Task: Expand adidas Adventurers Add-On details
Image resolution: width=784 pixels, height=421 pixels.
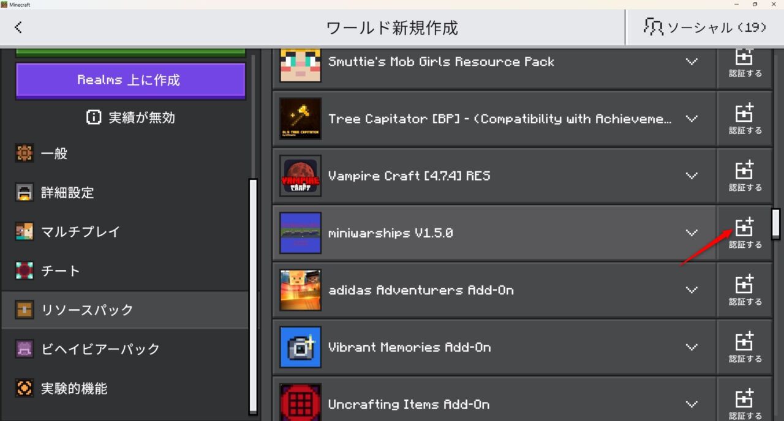Action: click(692, 290)
